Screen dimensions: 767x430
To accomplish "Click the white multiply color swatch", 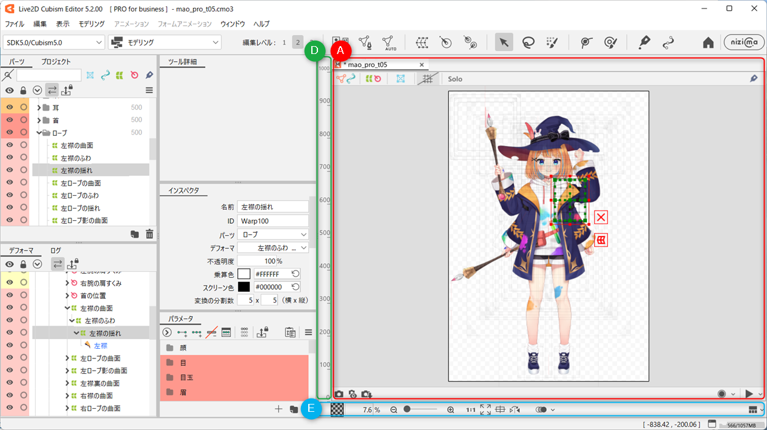I will point(244,274).
